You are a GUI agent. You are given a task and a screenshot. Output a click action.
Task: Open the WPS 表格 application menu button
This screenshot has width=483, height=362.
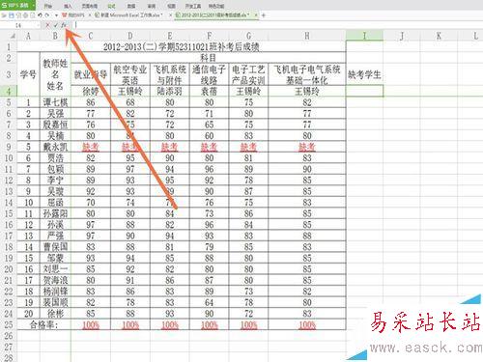[17, 5]
